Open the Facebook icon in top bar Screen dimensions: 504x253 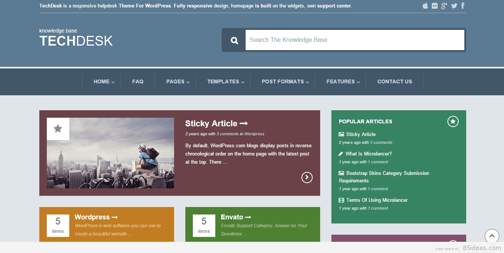pyautogui.click(x=463, y=6)
